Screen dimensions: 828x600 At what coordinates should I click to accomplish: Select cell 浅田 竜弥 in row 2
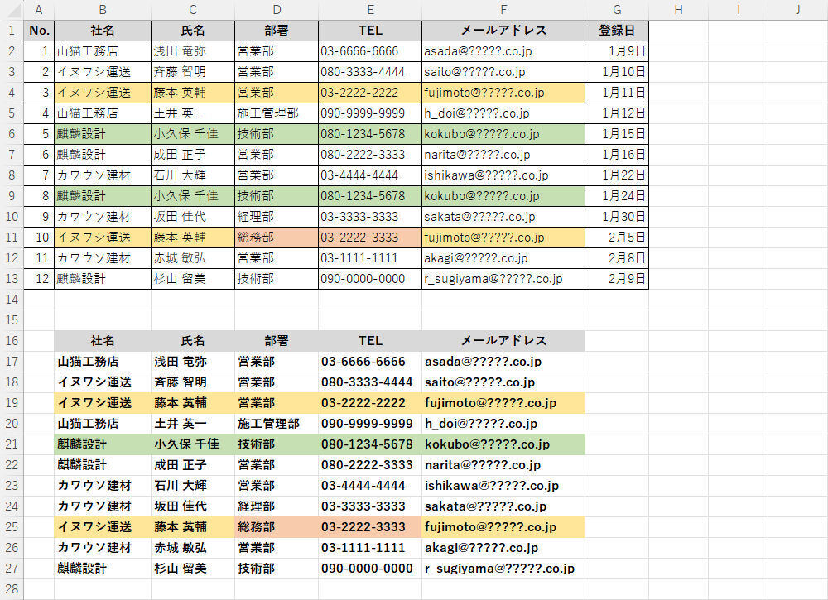pyautogui.click(x=193, y=51)
